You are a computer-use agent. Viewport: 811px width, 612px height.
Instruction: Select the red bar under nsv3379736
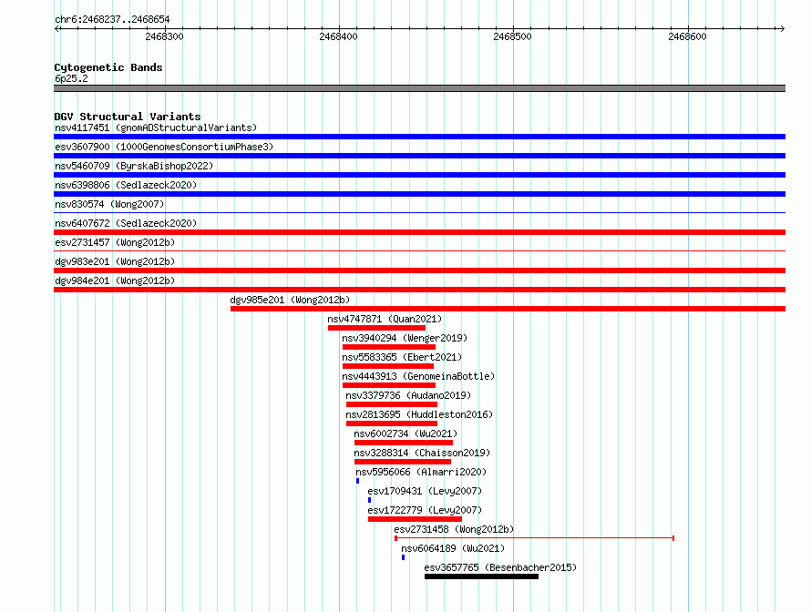392,404
